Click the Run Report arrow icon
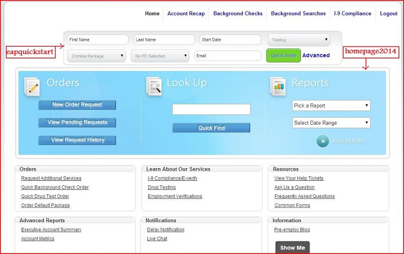This screenshot has width=404, height=254. coord(323,141)
